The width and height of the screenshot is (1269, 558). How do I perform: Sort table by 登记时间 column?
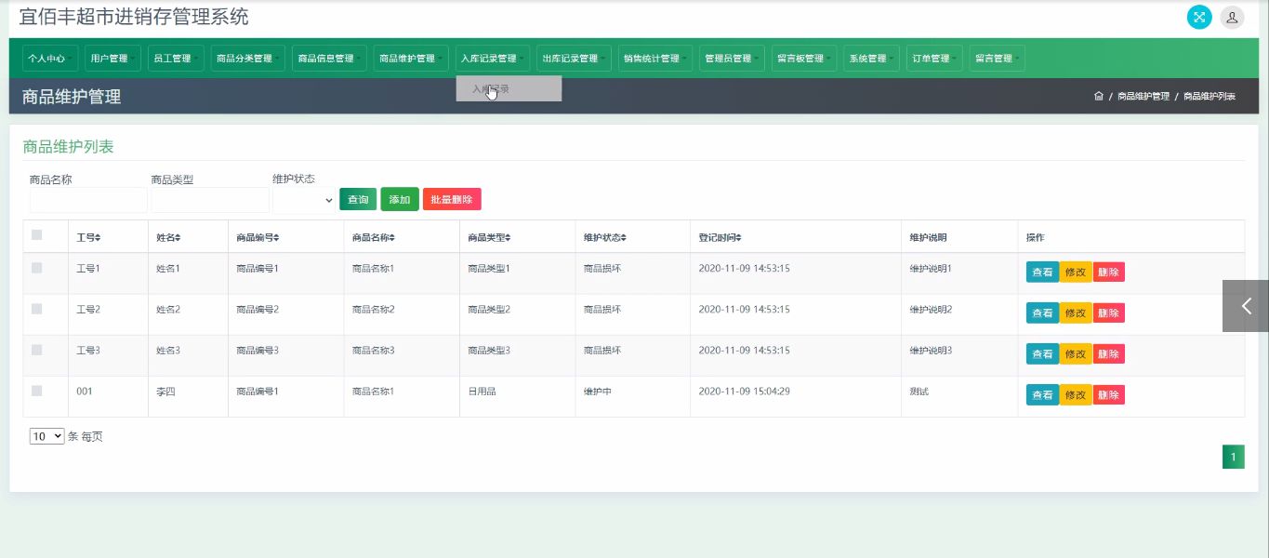point(720,238)
